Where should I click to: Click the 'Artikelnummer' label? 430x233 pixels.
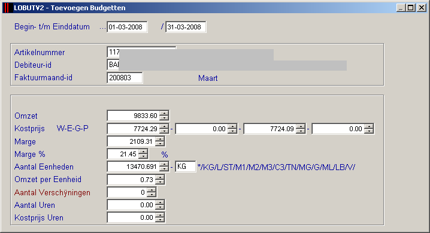click(x=40, y=52)
